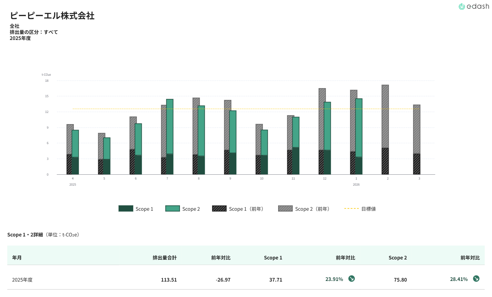Click the gray Scope 2（前年）legend icon
This screenshot has width=492, height=297.
tap(285, 209)
